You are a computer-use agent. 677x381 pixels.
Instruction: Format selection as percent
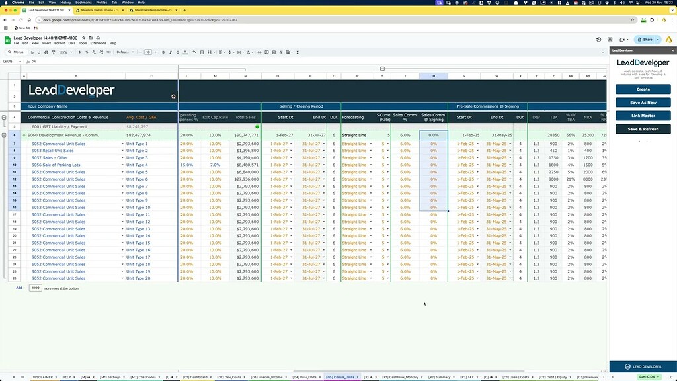(x=87, y=52)
